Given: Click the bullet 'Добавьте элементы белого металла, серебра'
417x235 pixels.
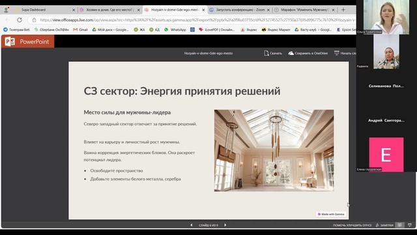Looking at the screenshot, I should (136, 179).
